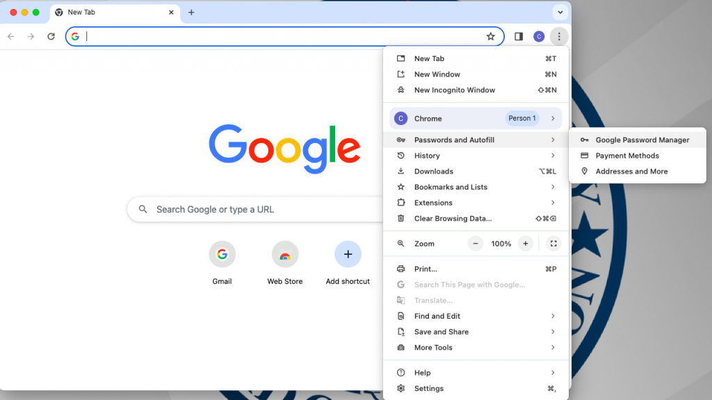The height and width of the screenshot is (400, 712).
Task: Select the New Tab browser tab
Action: point(113,12)
